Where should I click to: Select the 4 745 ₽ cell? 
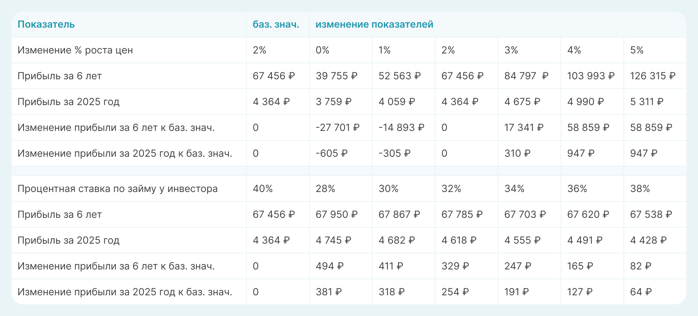333,240
